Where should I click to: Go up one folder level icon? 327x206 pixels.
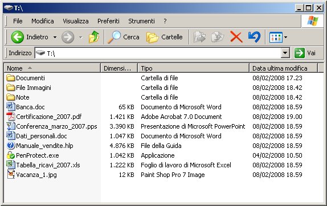94,37
